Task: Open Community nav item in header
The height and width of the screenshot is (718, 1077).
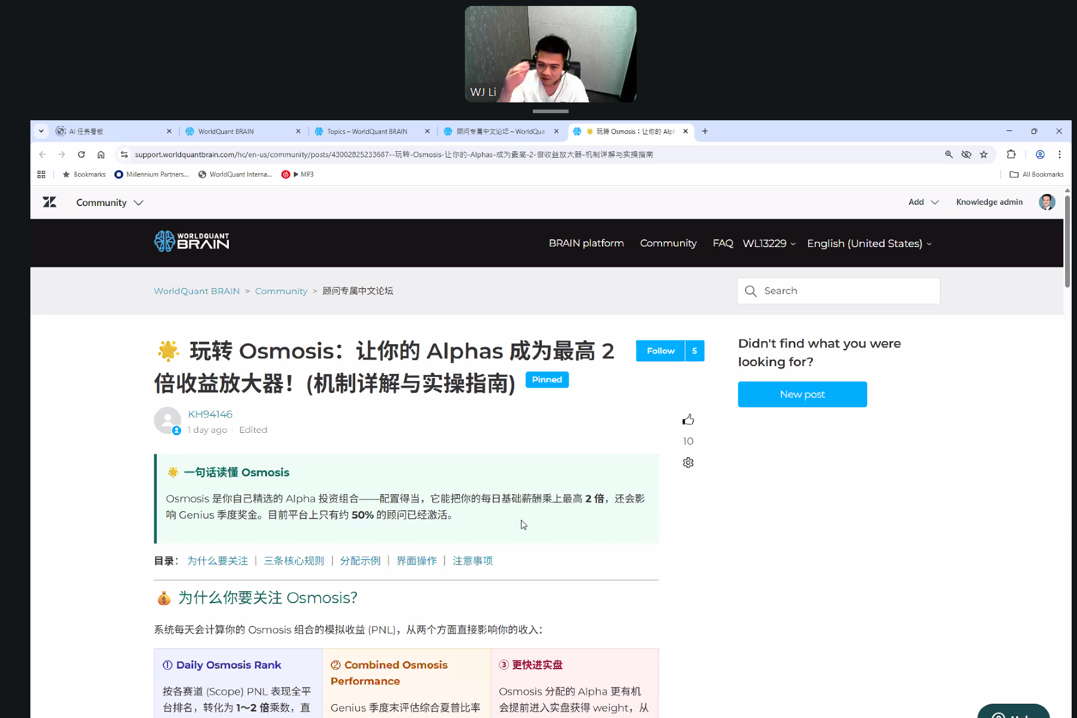Action: tap(668, 243)
